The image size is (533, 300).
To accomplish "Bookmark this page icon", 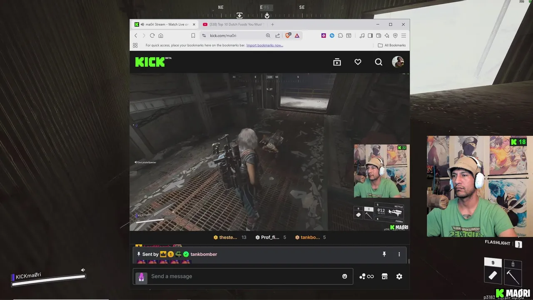I will (x=193, y=36).
